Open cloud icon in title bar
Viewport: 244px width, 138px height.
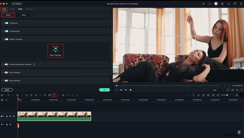[210, 4]
